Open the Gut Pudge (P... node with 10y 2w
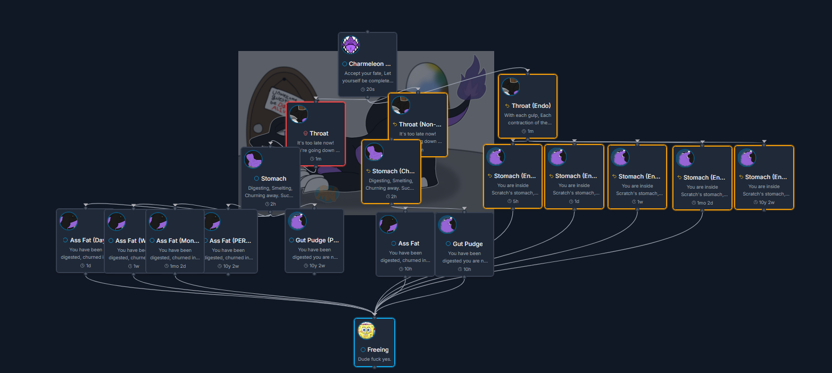The image size is (832, 373). [x=314, y=241]
